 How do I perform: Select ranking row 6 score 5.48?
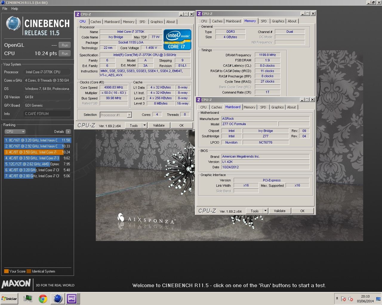coord(38,170)
